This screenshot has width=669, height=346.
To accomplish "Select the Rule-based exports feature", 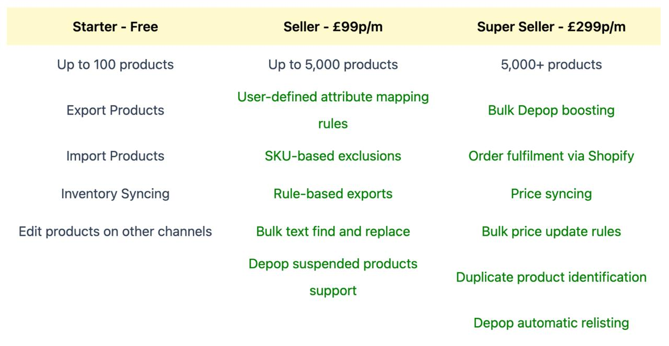I will click(333, 193).
